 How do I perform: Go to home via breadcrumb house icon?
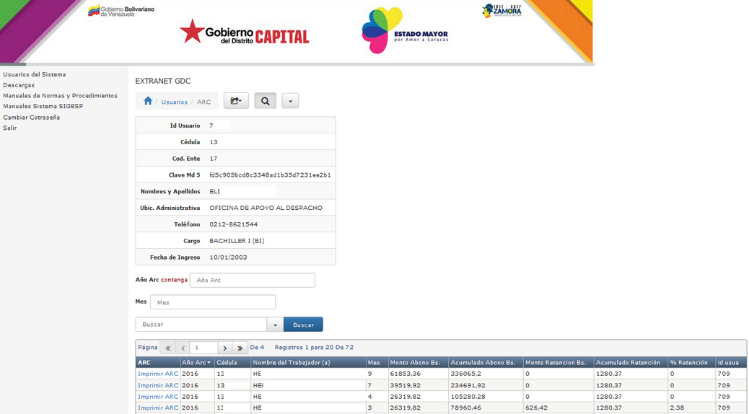[x=148, y=101]
